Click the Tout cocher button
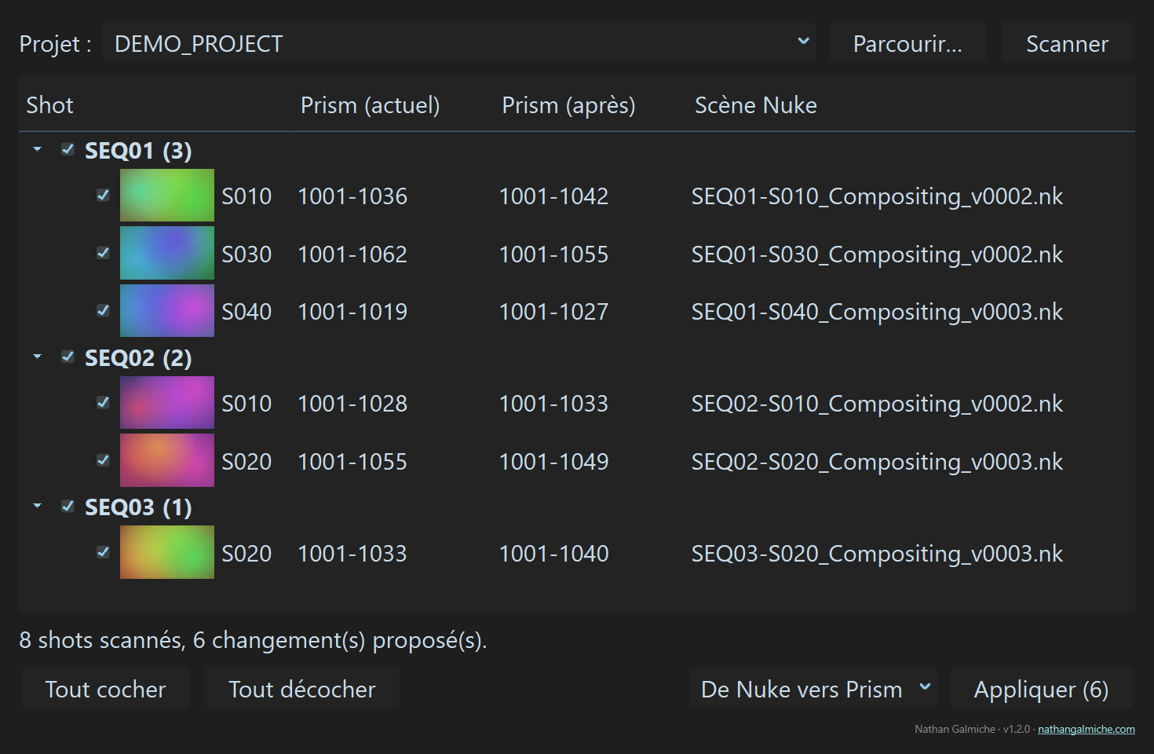Image resolution: width=1154 pixels, height=754 pixels. (x=105, y=688)
